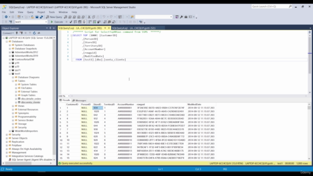Select the Views folder

click(21, 106)
